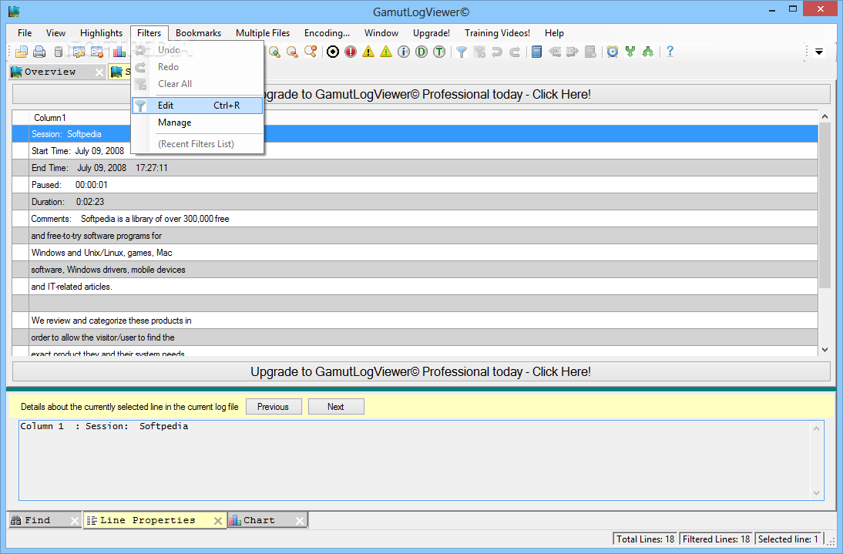The image size is (843, 554).
Task: Open the View menu
Action: 55,33
